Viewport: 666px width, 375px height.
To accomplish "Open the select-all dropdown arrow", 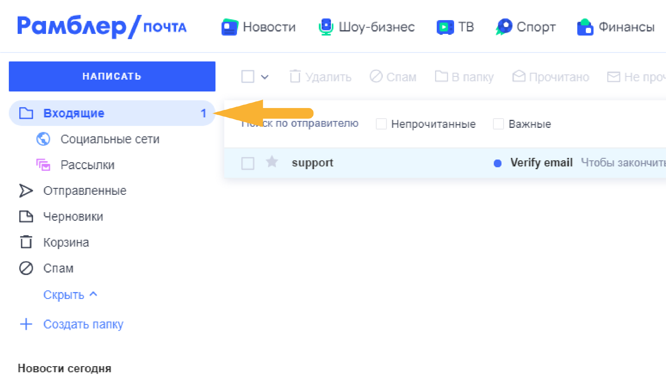I will click(x=265, y=77).
